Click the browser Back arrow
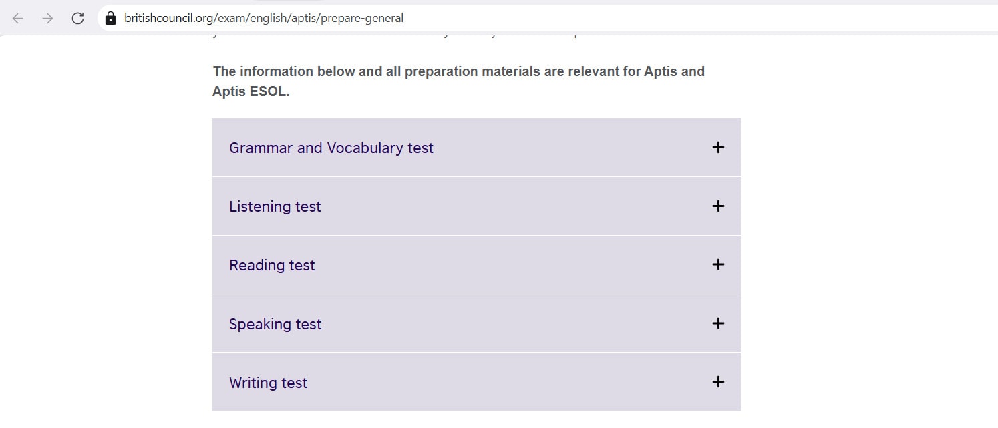 (17, 19)
